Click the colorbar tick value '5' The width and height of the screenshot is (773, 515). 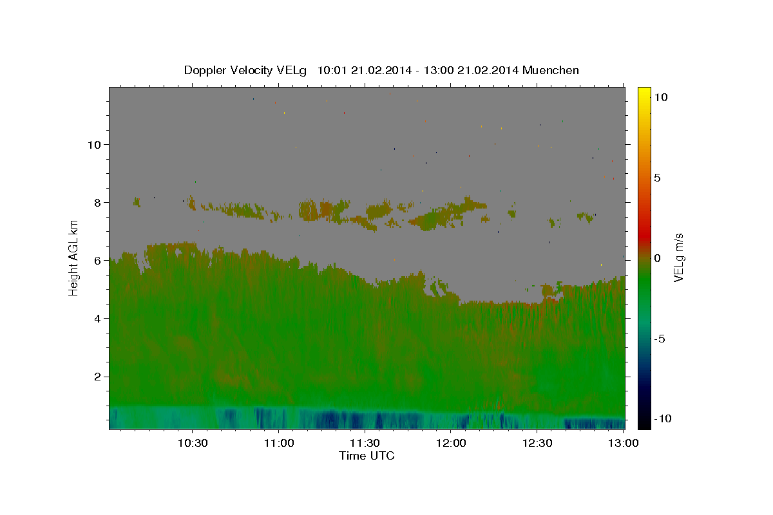pos(657,178)
